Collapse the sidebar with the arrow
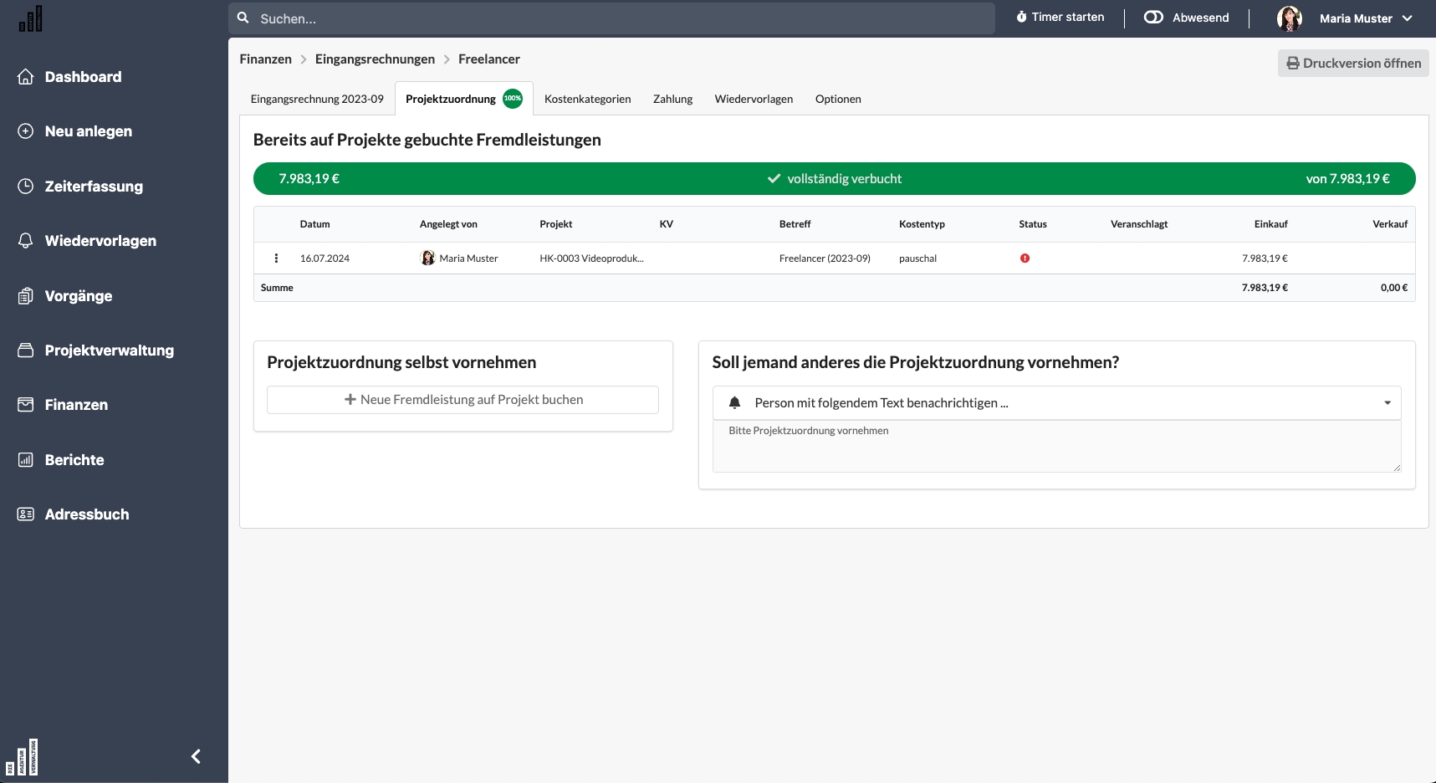 (x=196, y=756)
